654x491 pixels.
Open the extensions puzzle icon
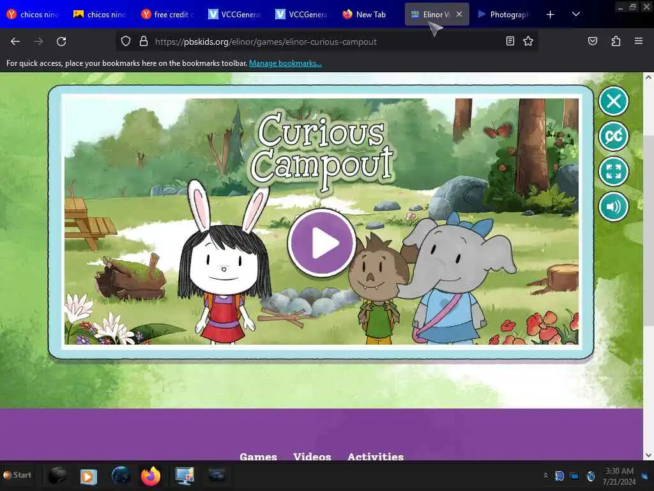pos(616,41)
